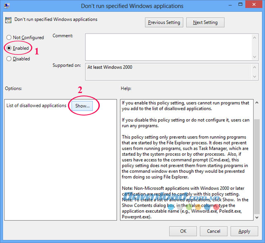Click the 'At least Windows 2000' text
265x243 pixels.
coord(110,67)
